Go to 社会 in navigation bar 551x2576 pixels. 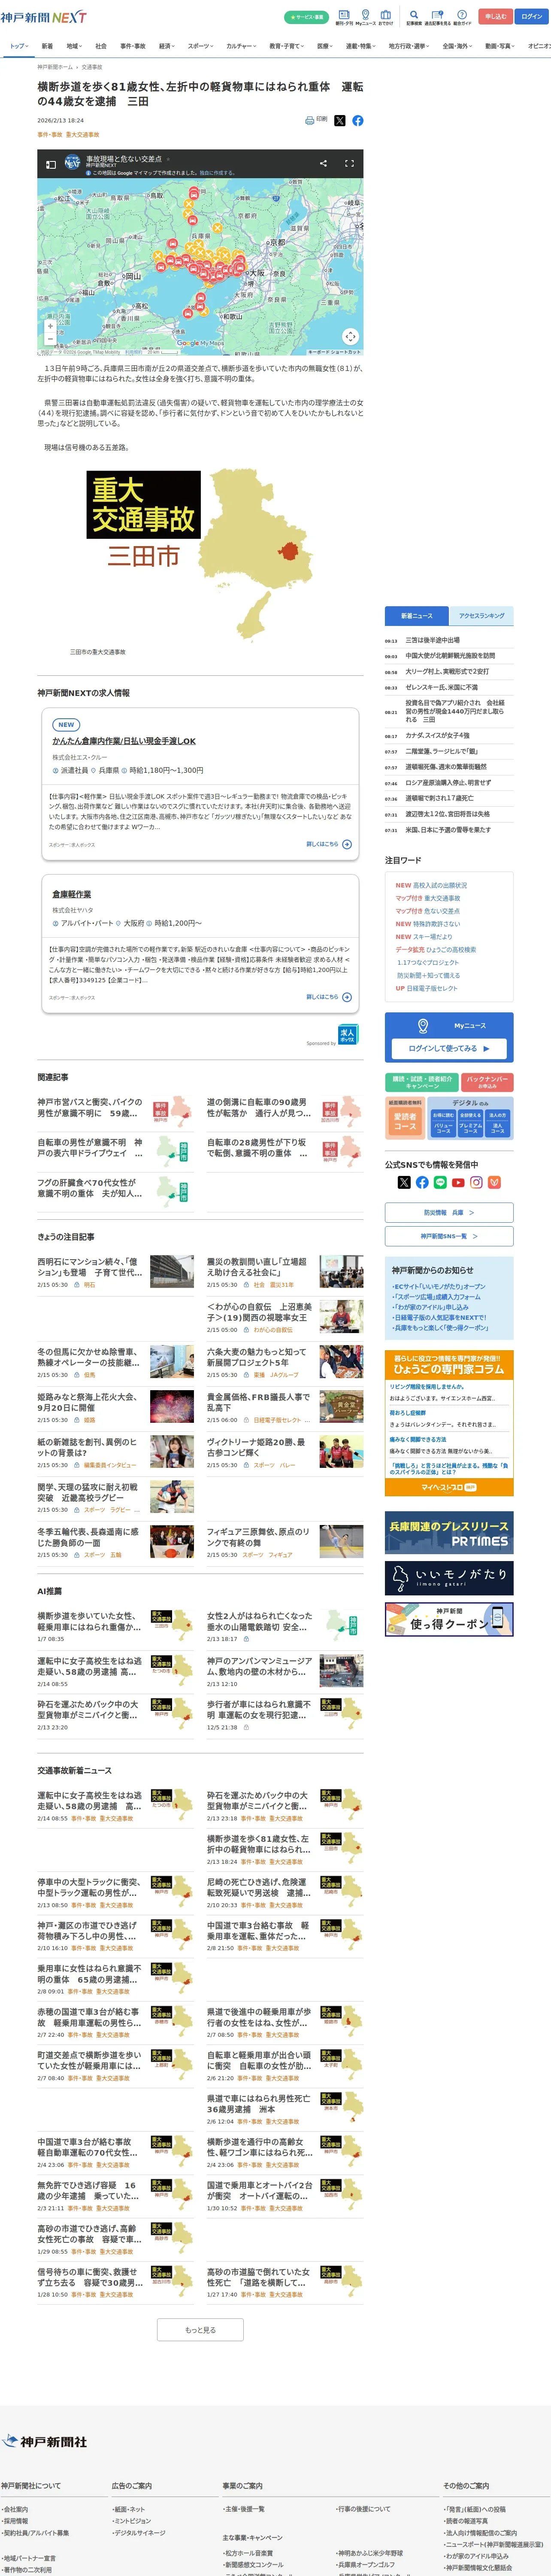coord(101,46)
